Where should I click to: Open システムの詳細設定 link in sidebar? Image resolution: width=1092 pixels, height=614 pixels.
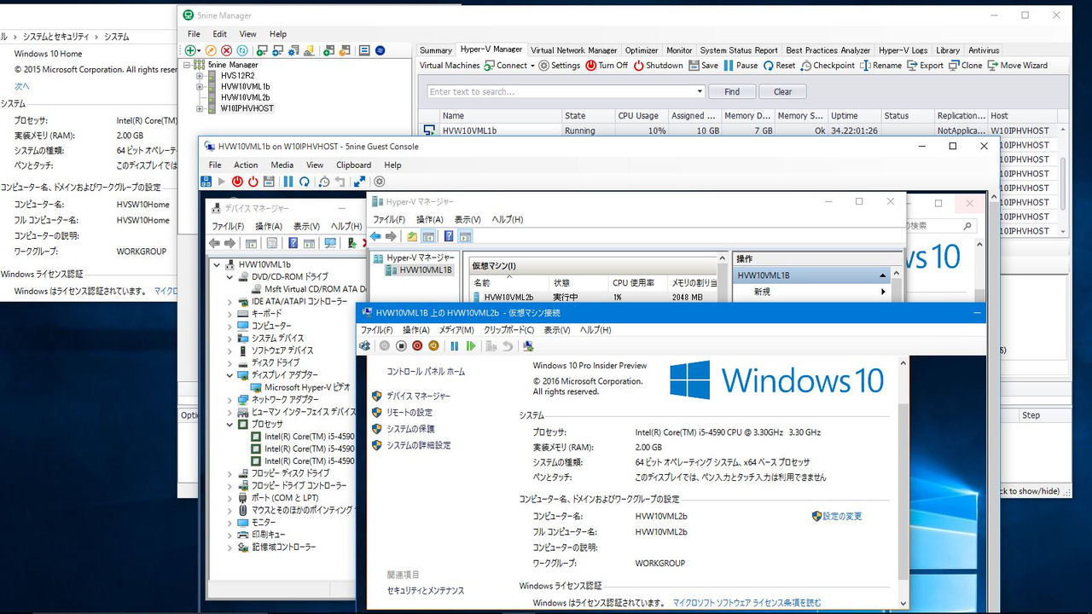(418, 445)
